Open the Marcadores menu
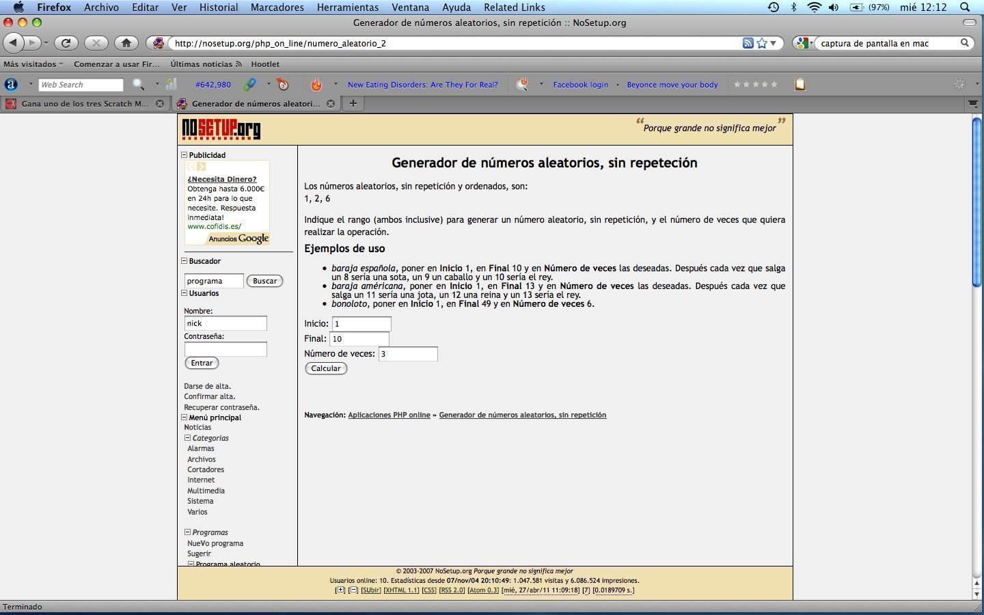 (x=277, y=8)
